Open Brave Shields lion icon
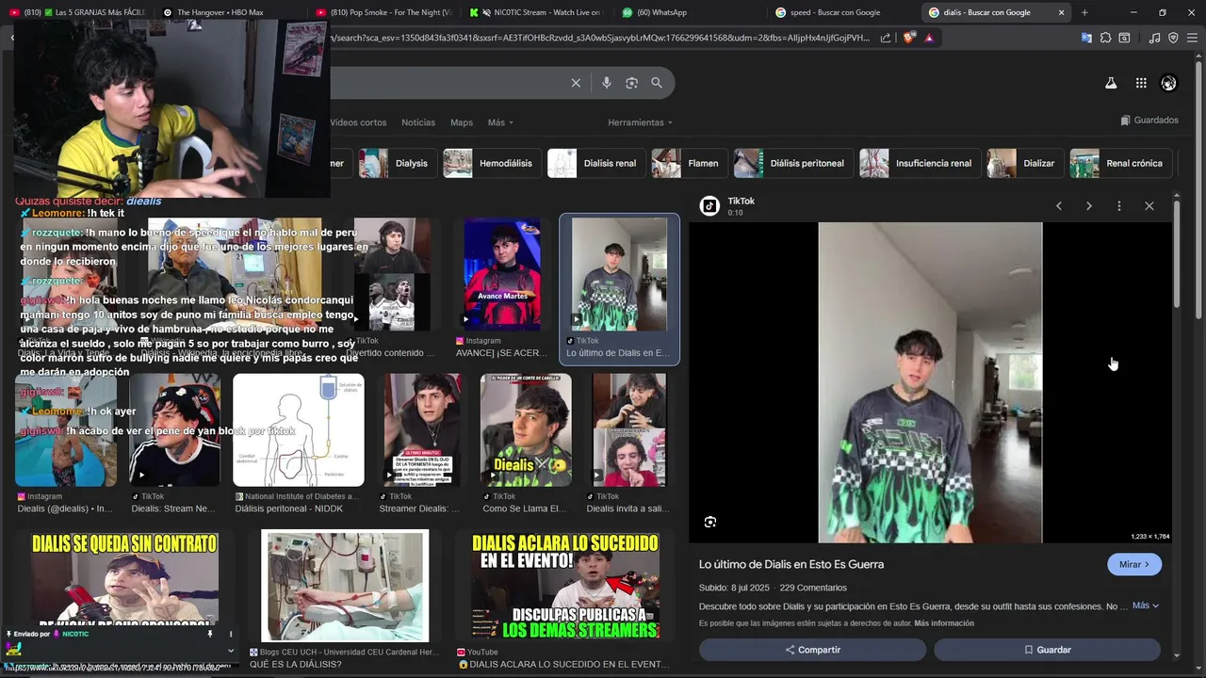 click(x=908, y=38)
